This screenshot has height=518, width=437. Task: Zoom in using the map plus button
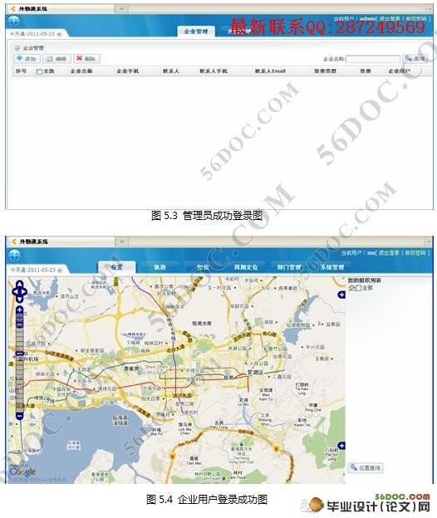point(19,310)
